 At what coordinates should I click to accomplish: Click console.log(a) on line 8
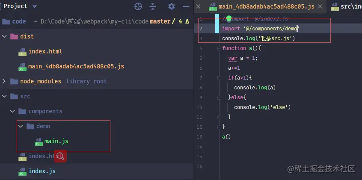point(255,88)
